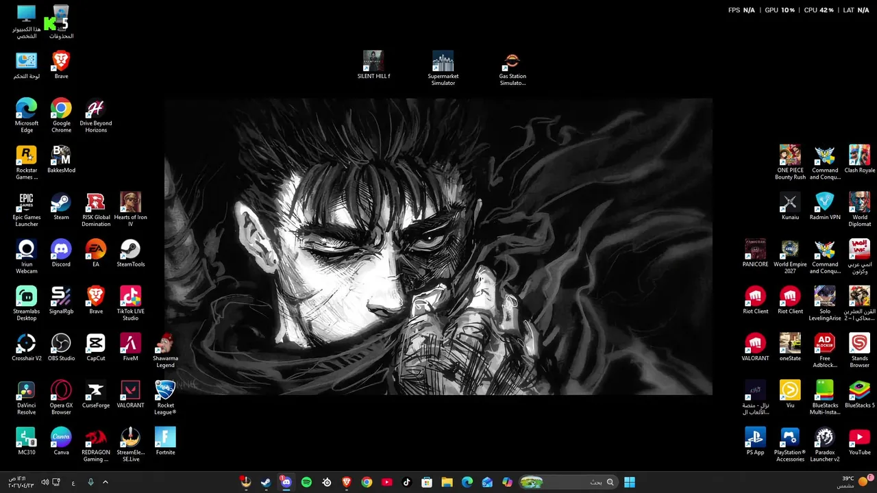The height and width of the screenshot is (493, 877).
Task: Open the Supermarket Simulator shortcut
Action: pos(443,68)
